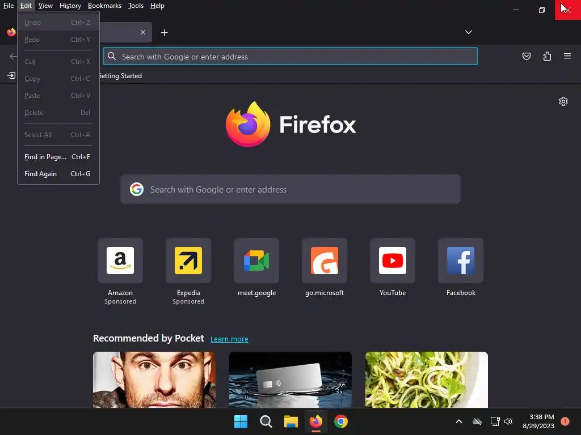Open the View menu
Image resolution: width=581 pixels, height=435 pixels.
point(45,6)
